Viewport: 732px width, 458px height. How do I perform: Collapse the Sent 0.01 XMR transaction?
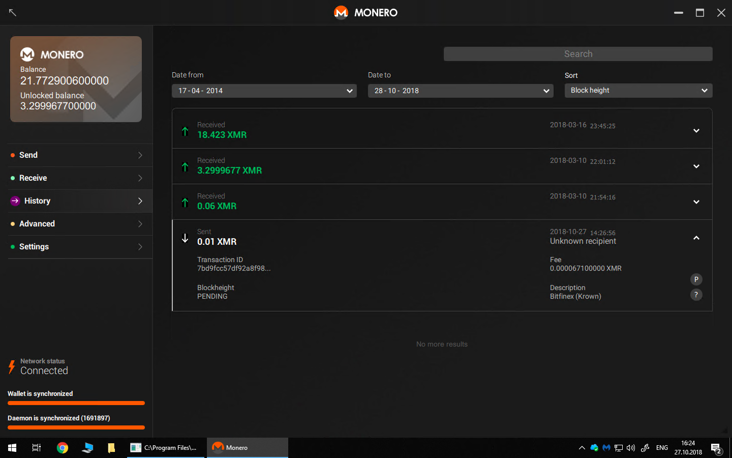click(x=696, y=238)
